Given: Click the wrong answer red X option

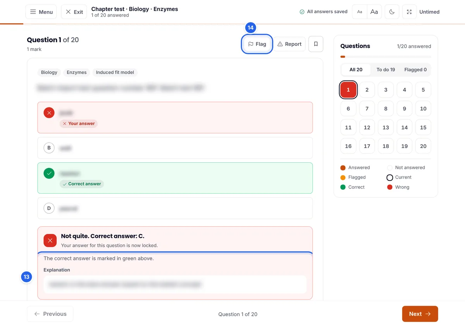Looking at the screenshot, I should coord(175,117).
